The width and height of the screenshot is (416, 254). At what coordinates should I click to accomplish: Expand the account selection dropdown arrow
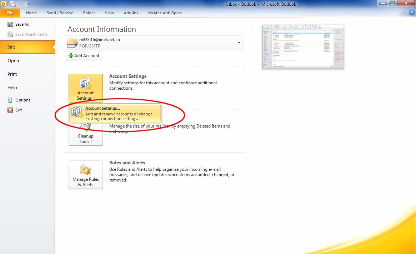coord(239,43)
